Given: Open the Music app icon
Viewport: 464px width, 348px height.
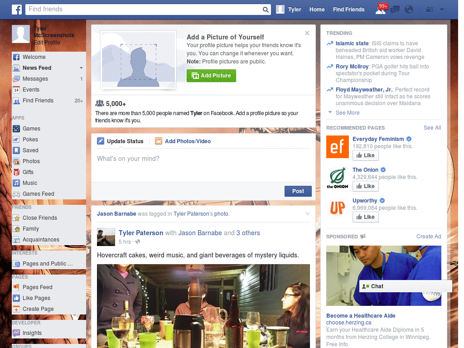Looking at the screenshot, I should point(16,183).
